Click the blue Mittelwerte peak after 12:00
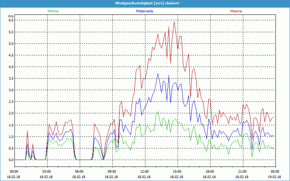The image size is (290, 181). pyautogui.click(x=158, y=73)
